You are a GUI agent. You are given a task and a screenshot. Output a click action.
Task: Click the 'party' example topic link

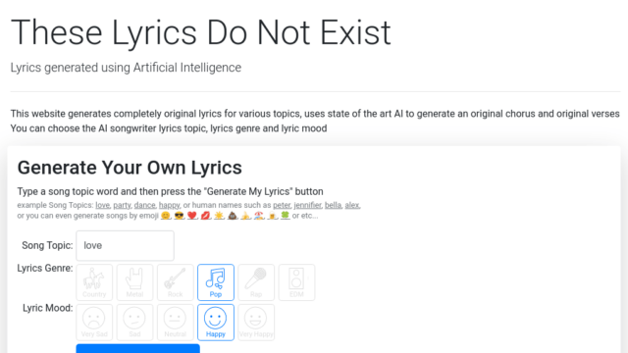point(122,205)
